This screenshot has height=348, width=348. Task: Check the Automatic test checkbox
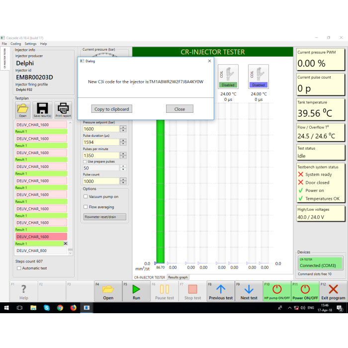click(x=19, y=268)
